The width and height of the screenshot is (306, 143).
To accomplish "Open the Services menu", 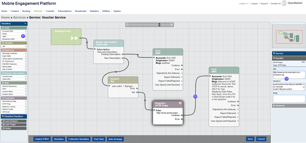I will [x=38, y=11].
